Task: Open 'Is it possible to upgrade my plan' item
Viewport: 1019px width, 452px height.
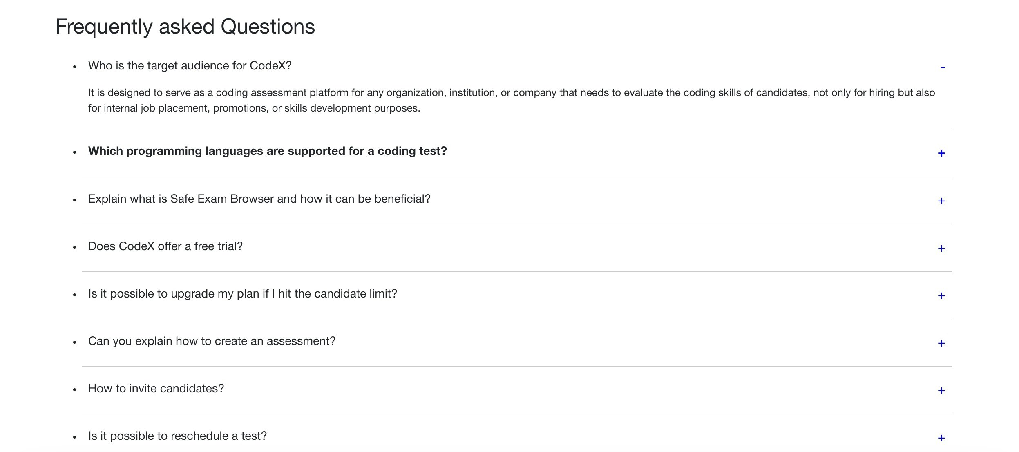Action: [242, 294]
